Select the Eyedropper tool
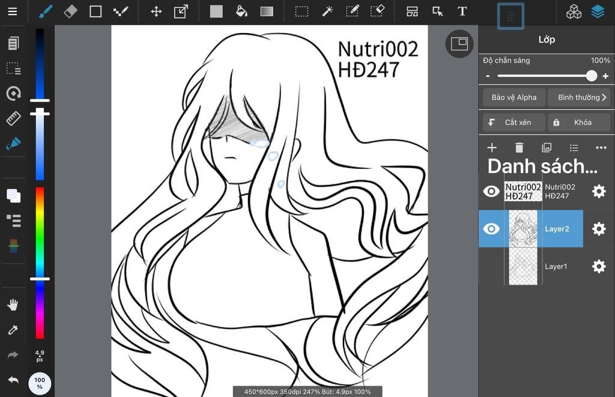Image resolution: width=615 pixels, height=397 pixels. click(13, 330)
